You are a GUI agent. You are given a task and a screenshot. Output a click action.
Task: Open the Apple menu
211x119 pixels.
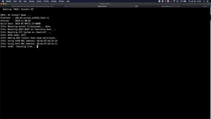point(3,1)
